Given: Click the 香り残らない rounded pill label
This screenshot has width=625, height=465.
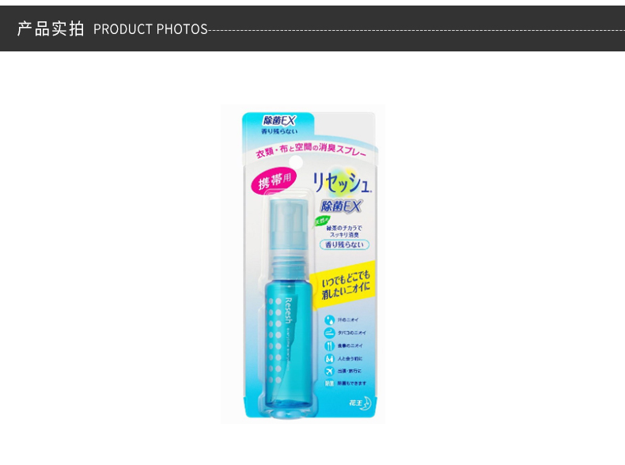Looking at the screenshot, I should 344,244.
